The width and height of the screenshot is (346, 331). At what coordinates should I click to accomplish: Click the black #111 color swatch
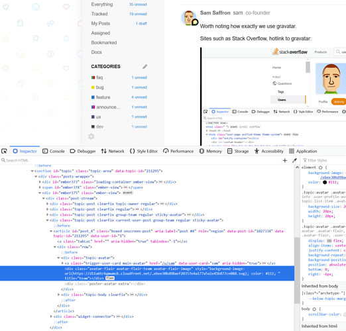tap(325, 182)
